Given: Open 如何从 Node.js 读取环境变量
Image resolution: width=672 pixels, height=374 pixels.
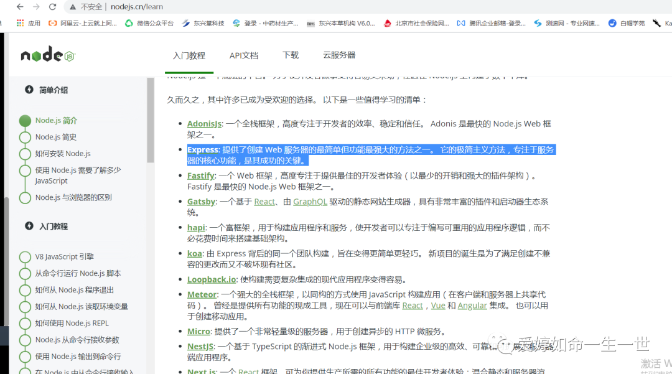Looking at the screenshot, I should click(82, 307).
